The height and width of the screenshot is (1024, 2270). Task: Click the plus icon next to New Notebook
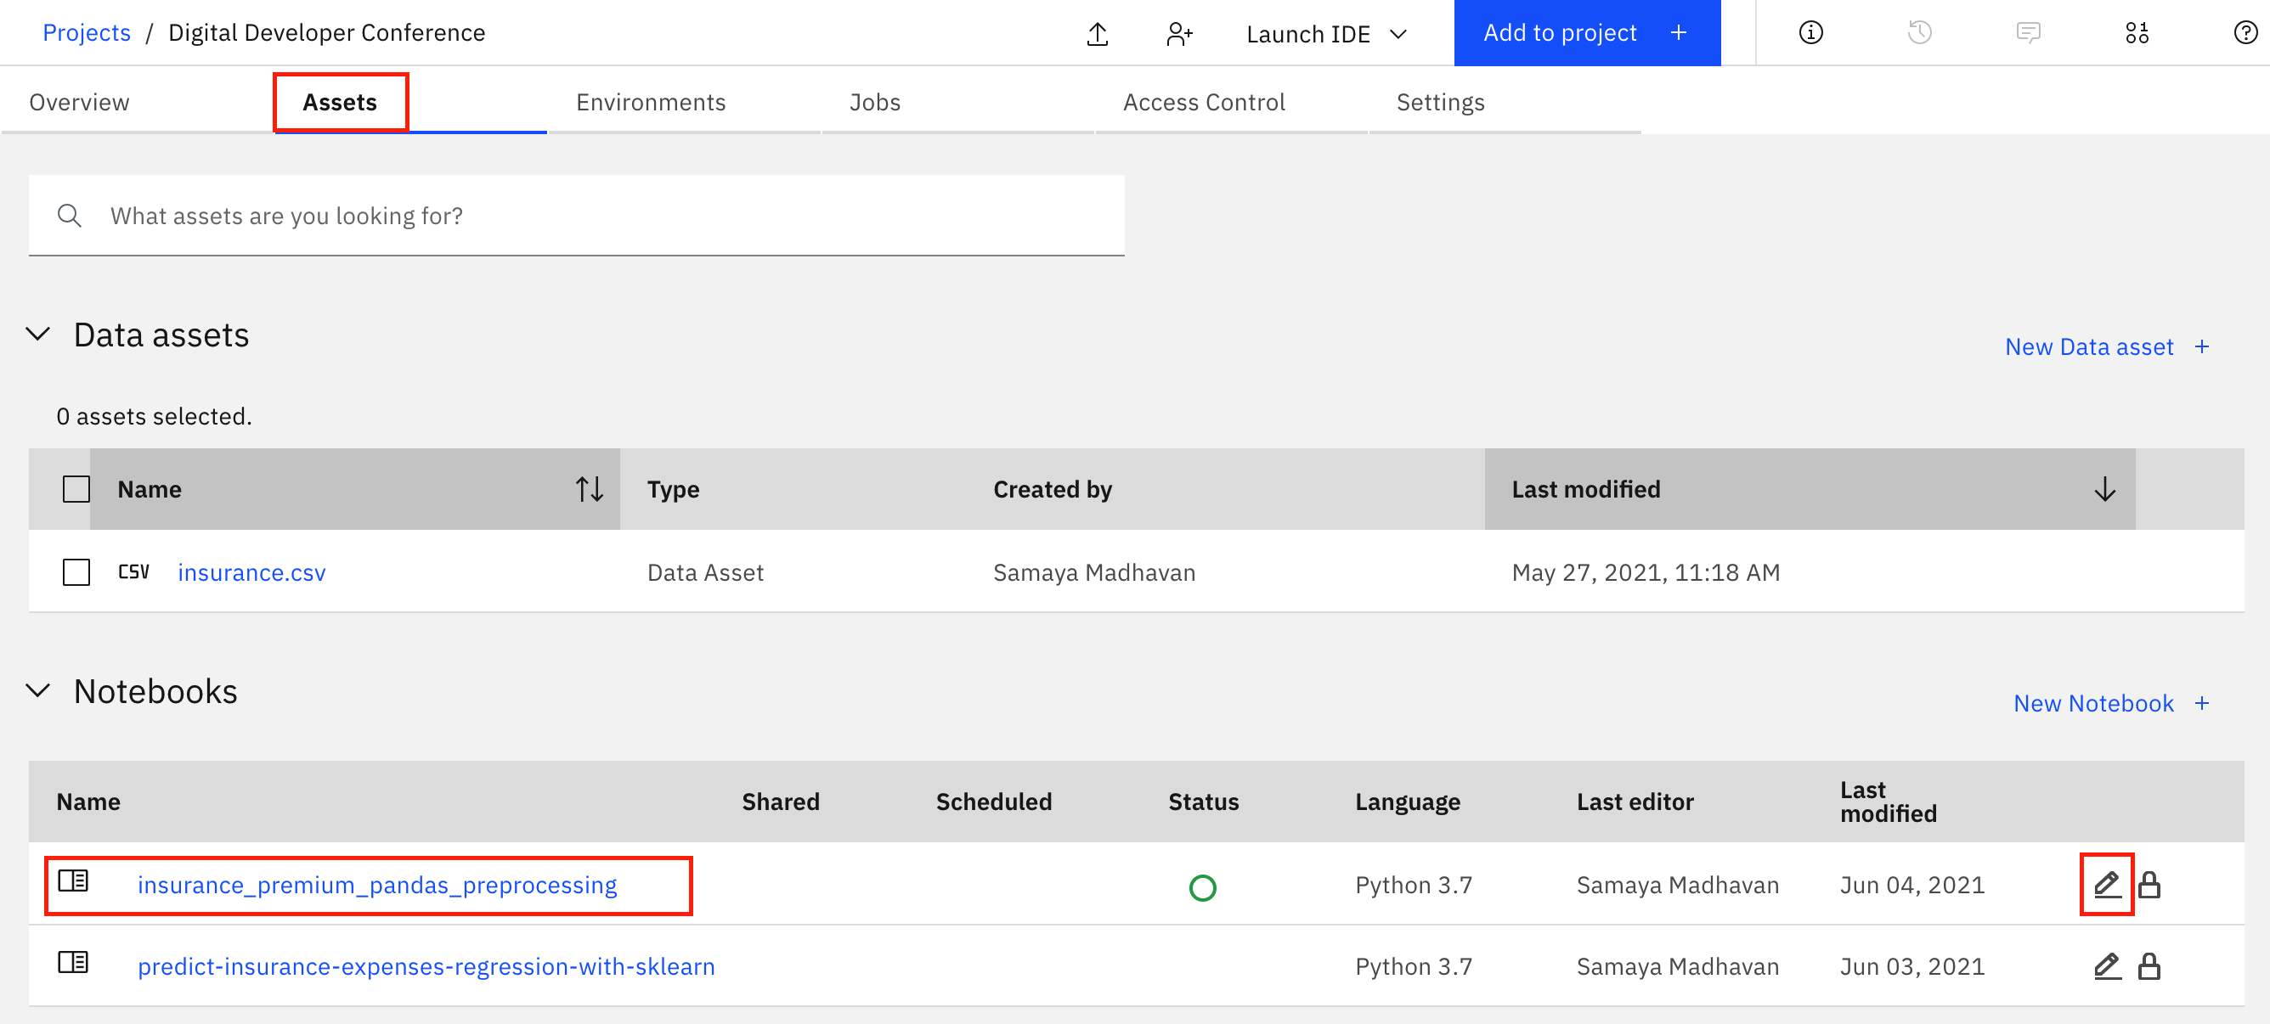[x=2201, y=704]
